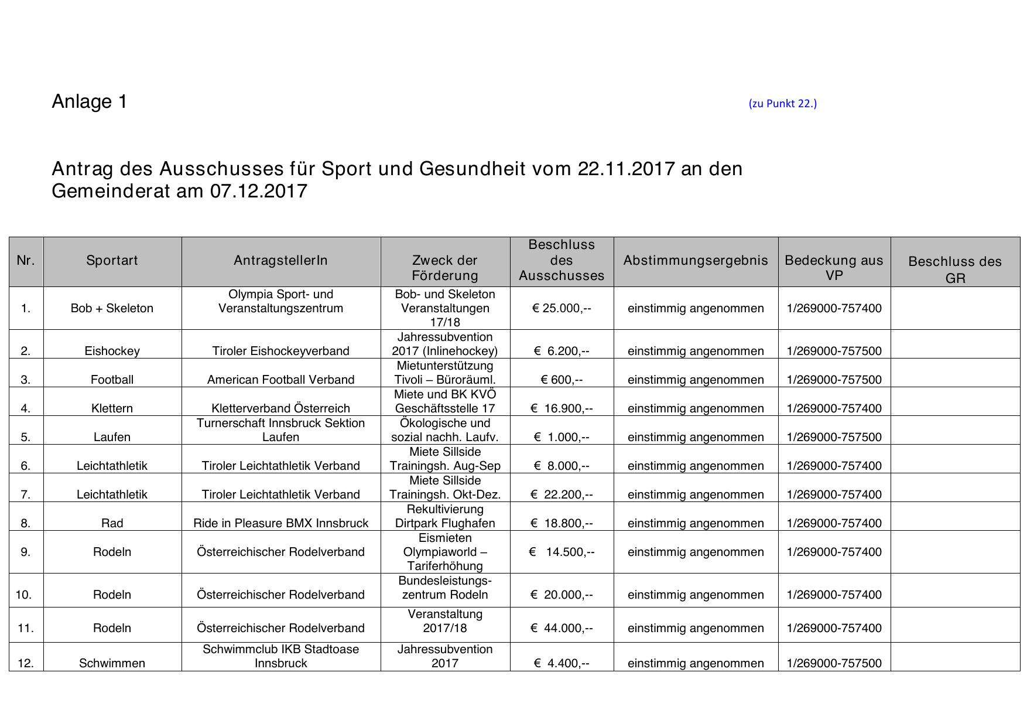Click the blue '(zu Punkt 22.)' link
Screen dimensions: 1027x727
(x=782, y=104)
